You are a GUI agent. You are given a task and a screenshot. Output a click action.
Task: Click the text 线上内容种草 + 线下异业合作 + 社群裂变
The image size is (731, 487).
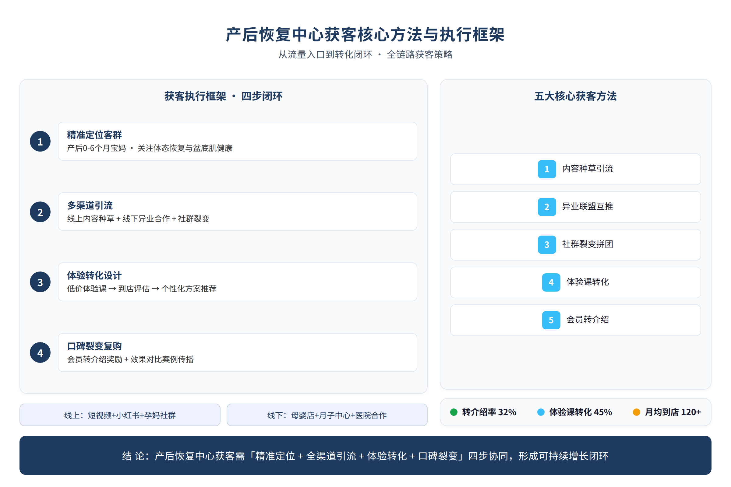(x=138, y=219)
